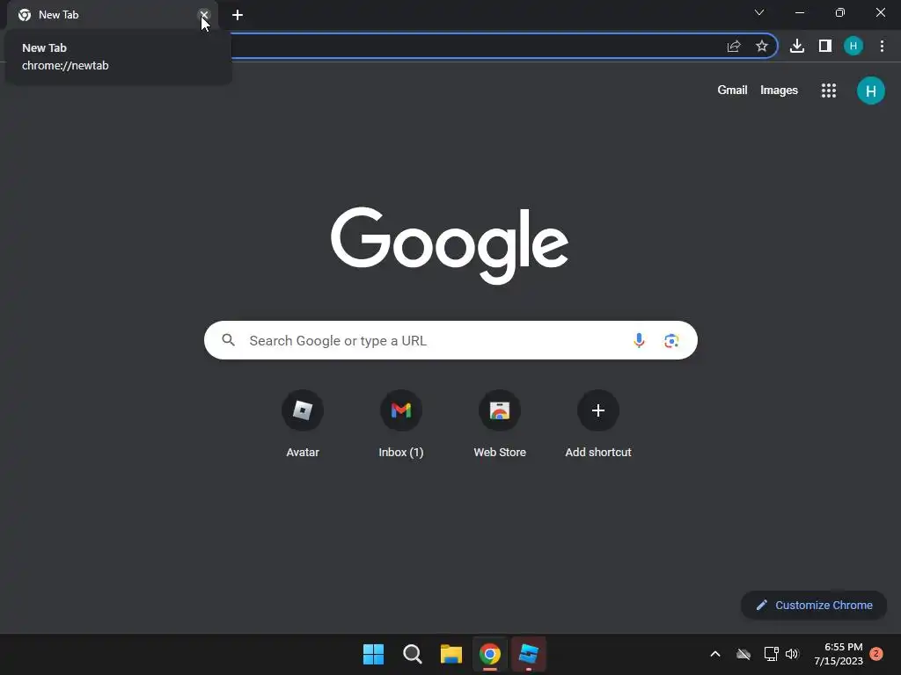Open Google apps grid
This screenshot has height=675, width=901.
point(829,91)
